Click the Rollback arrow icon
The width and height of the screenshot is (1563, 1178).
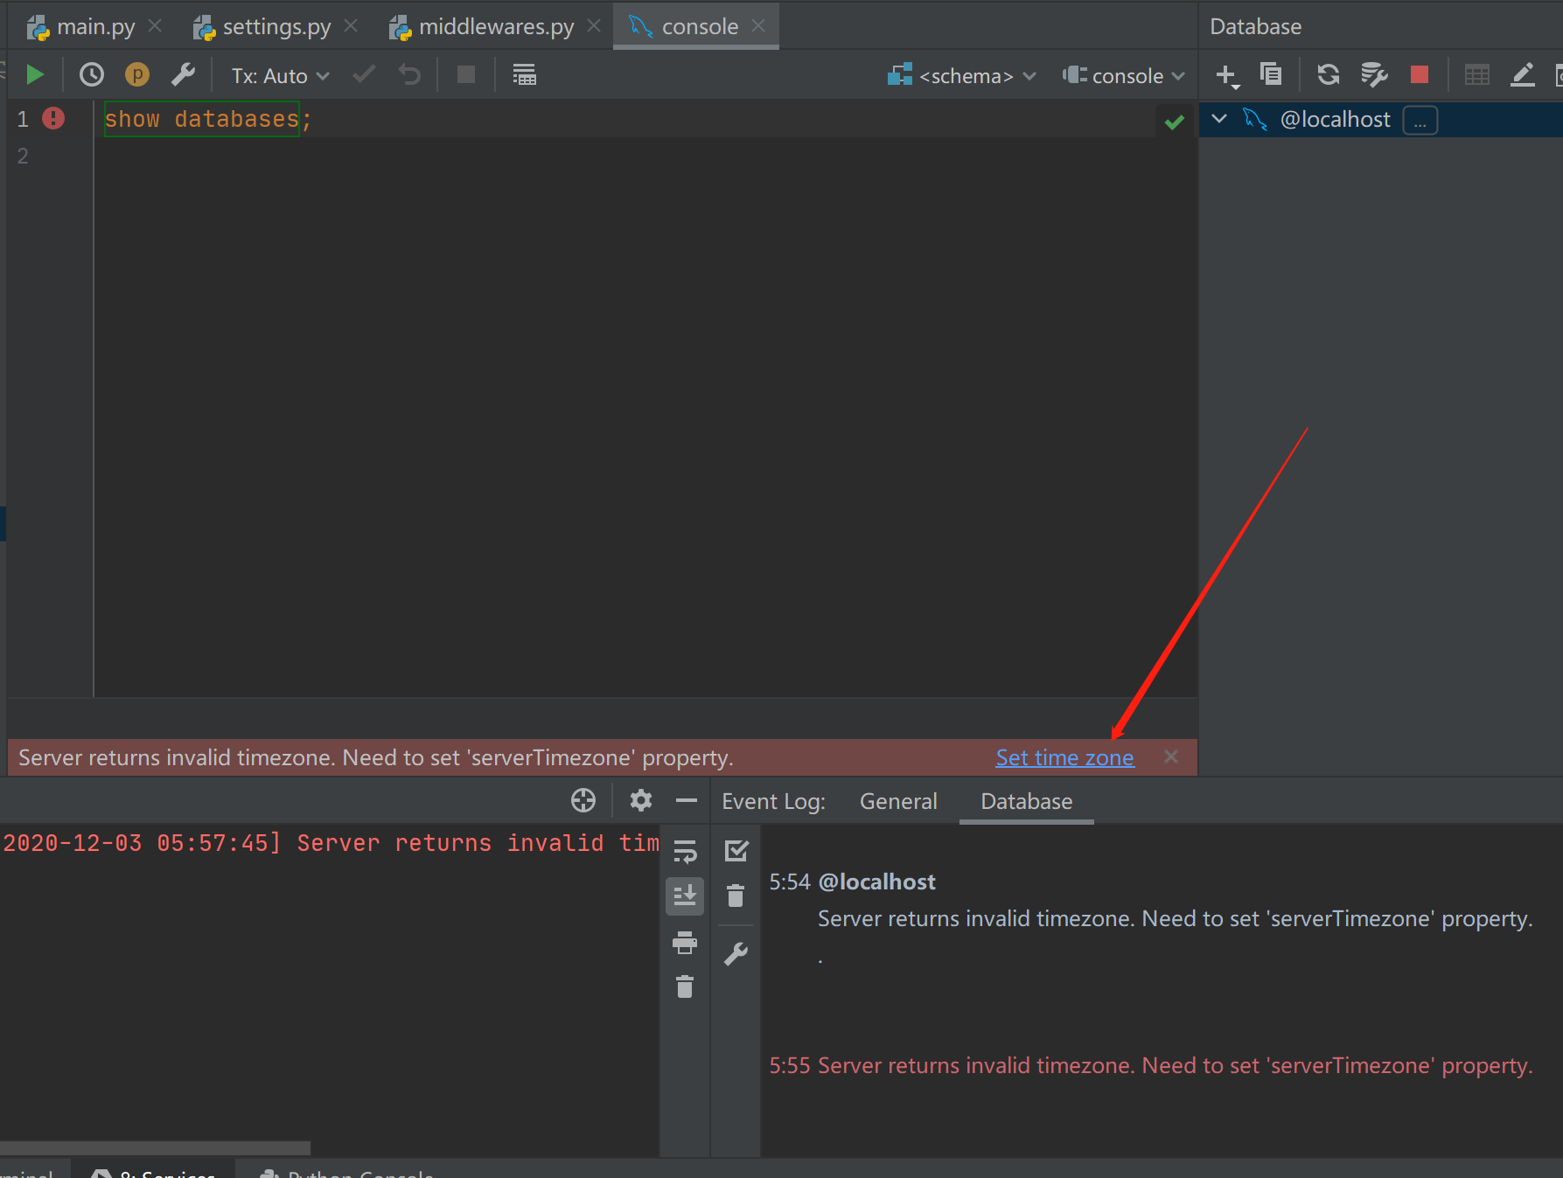coord(409,75)
